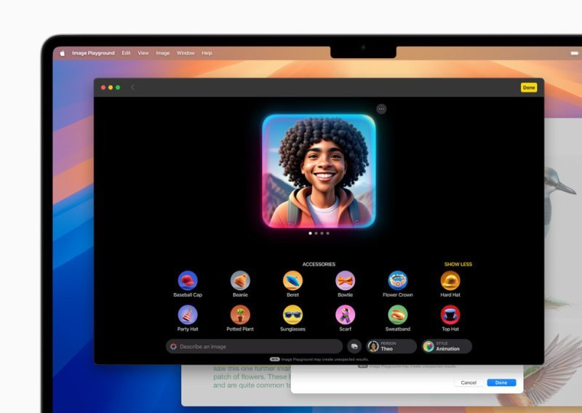Screen dimensions: 582x413
Task: Click blue Done in the background dialog
Action: coord(501,382)
